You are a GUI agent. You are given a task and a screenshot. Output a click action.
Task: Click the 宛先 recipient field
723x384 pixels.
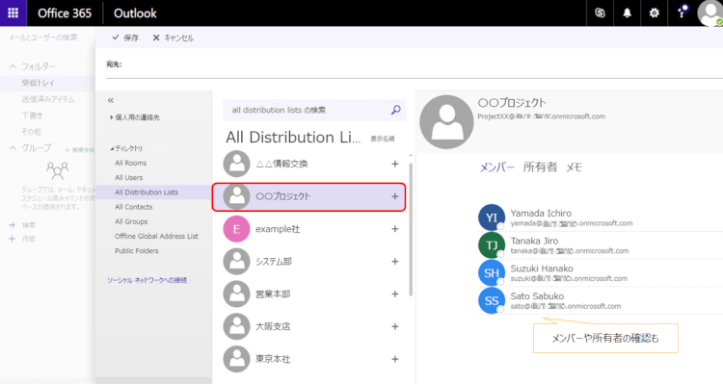[x=415, y=64]
